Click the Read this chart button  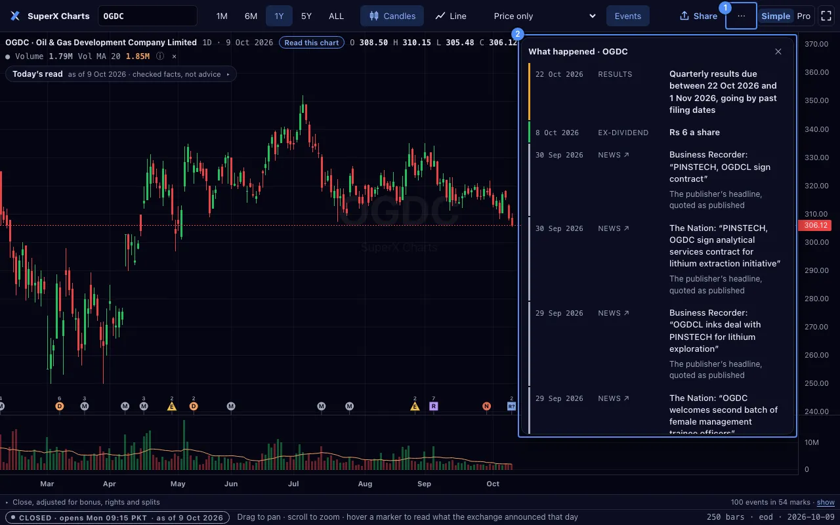312,43
